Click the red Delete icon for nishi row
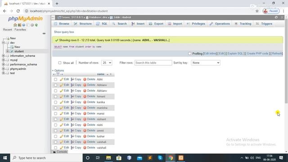This screenshot has height=162, width=288. tap(85, 125)
